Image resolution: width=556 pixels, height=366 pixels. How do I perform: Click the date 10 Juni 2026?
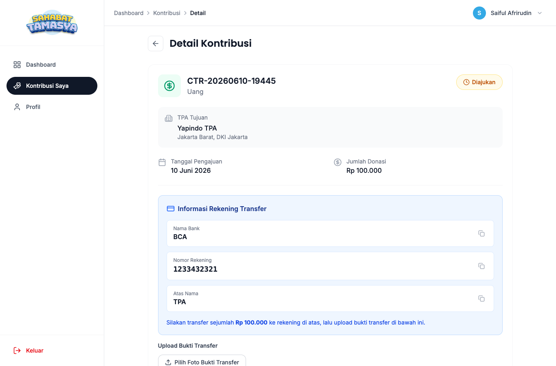click(x=191, y=170)
